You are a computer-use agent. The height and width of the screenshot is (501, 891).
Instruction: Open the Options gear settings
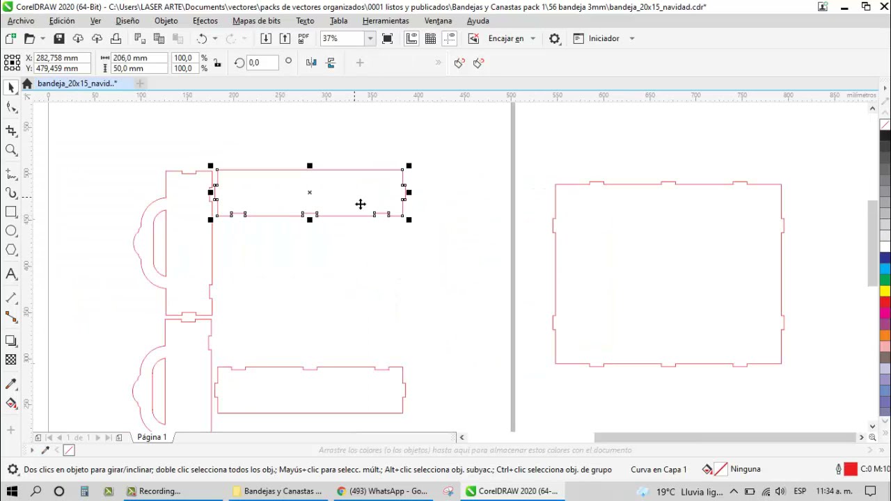point(555,38)
